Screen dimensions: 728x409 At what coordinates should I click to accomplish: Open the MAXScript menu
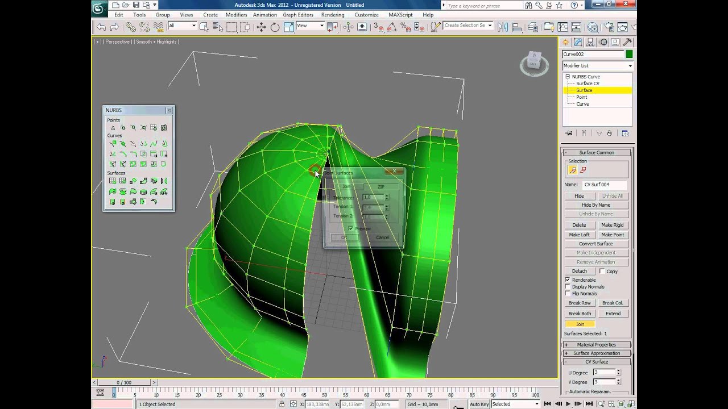point(400,15)
